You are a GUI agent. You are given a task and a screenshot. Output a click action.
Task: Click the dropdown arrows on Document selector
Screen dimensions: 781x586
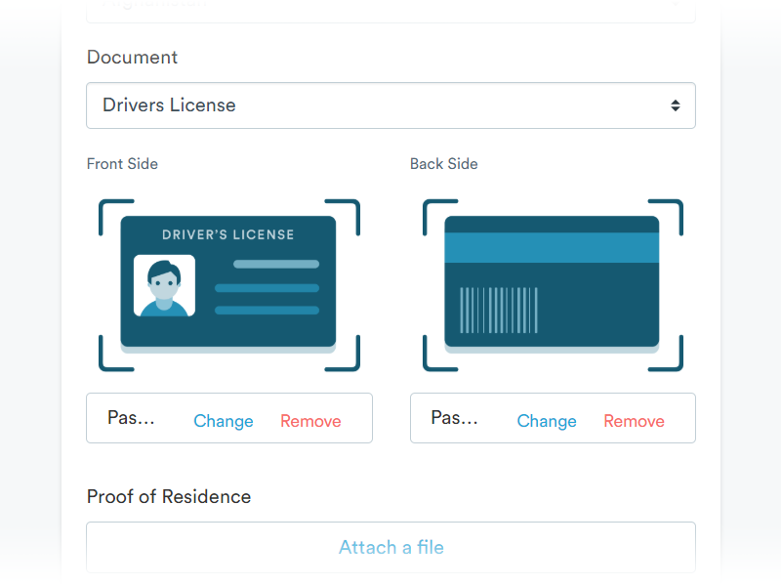pos(675,105)
